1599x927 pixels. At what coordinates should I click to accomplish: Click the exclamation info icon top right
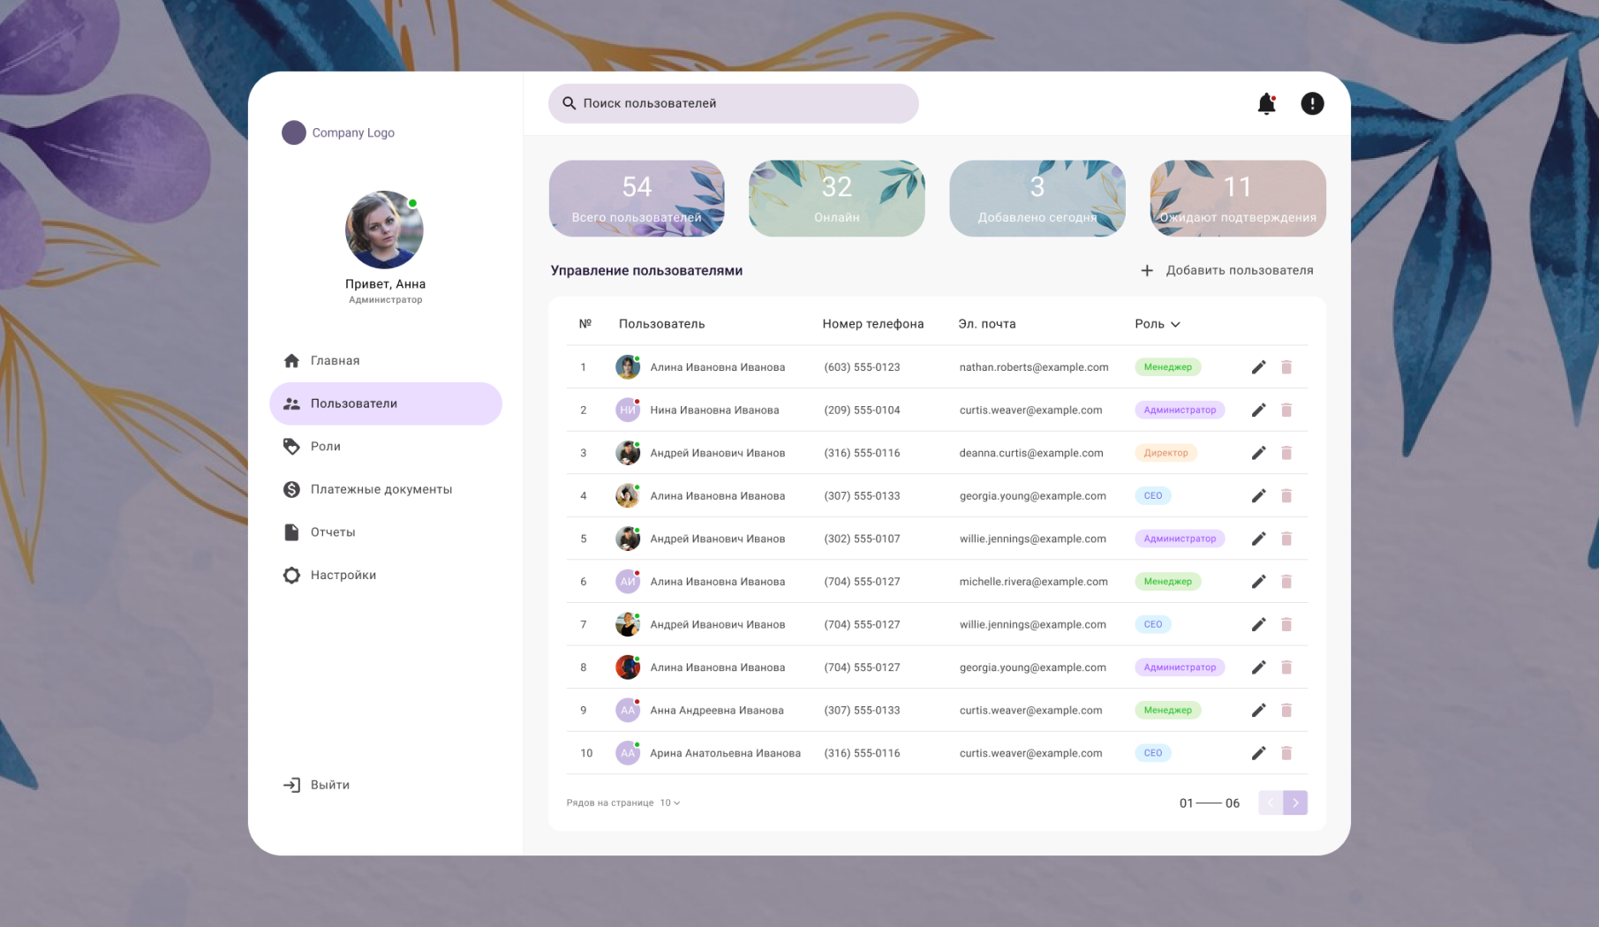[1312, 103]
